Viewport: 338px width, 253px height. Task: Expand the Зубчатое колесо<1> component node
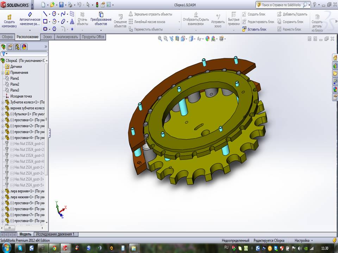3,102
